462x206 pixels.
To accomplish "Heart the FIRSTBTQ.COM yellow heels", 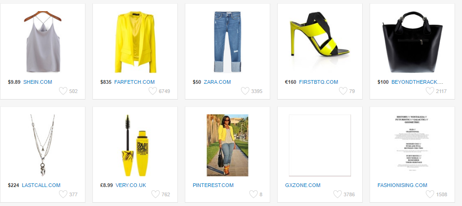I will tap(343, 91).
